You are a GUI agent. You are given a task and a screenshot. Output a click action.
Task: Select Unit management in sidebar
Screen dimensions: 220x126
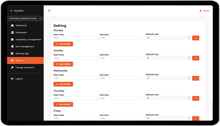[x=25, y=46]
